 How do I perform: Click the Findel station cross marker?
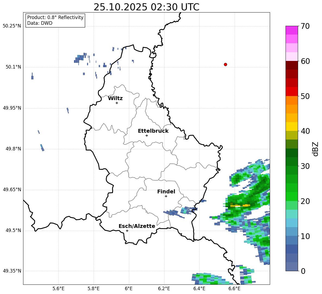[166, 196]
